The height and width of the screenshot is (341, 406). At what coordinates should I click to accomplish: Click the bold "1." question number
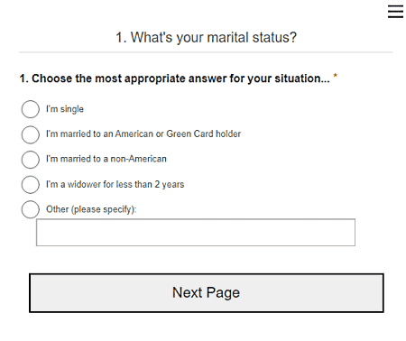coord(24,78)
